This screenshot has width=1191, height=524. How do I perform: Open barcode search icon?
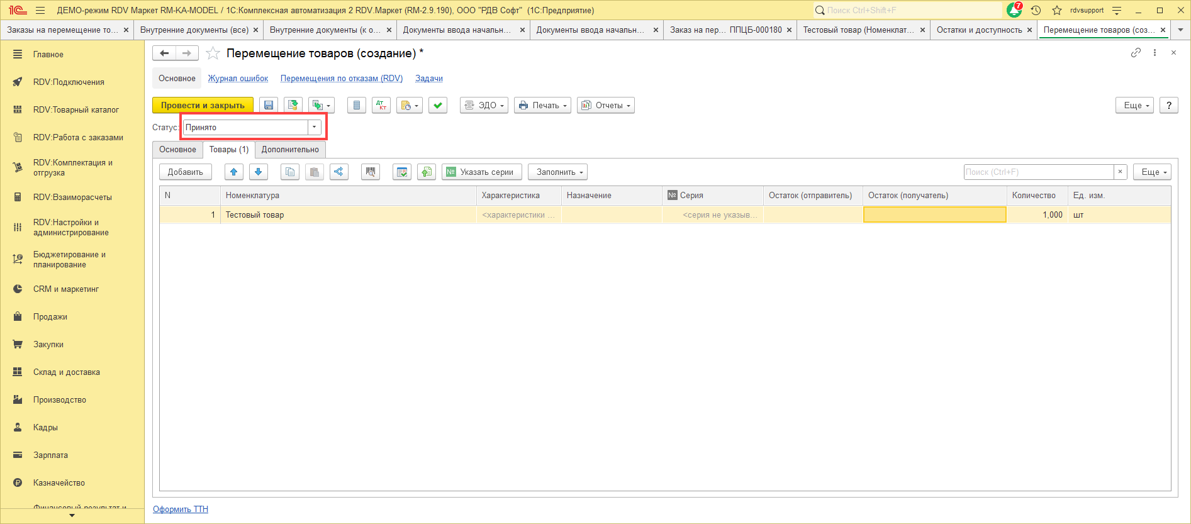pyautogui.click(x=371, y=172)
